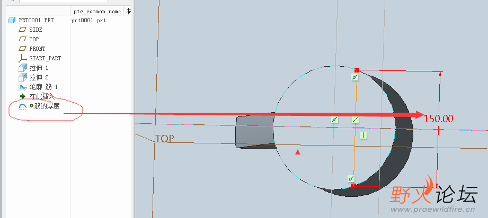Click the SIDE datum plane icon
The image size is (488, 218).
click(x=23, y=30)
